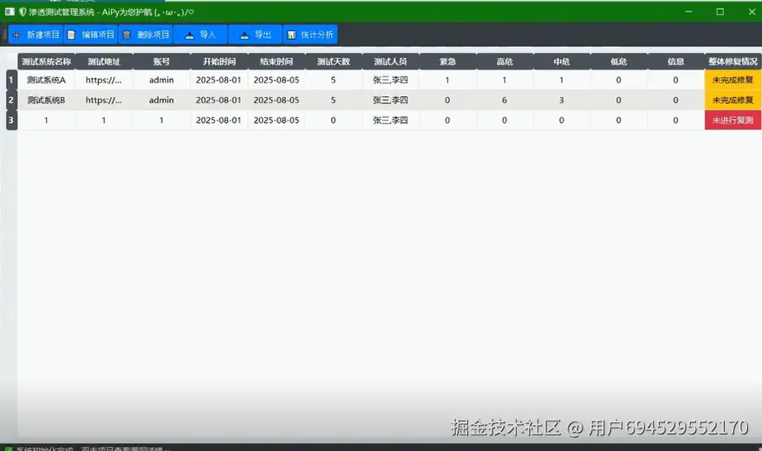Viewport: 762px width, 451px height.
Task: Sort by 测试系统名称 column header
Action: 46,62
